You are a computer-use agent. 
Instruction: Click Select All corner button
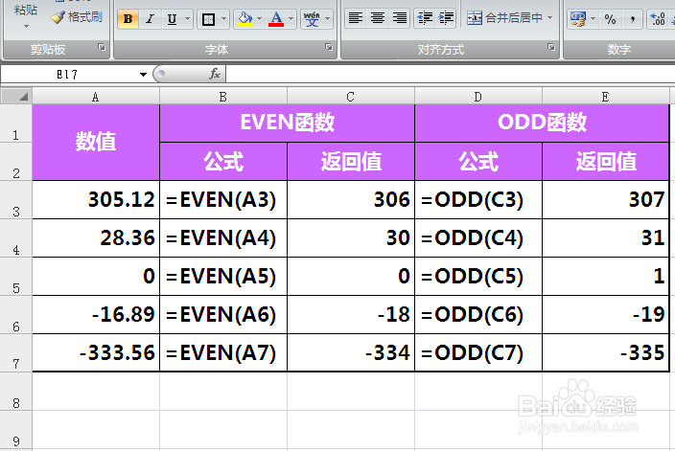click(16, 96)
